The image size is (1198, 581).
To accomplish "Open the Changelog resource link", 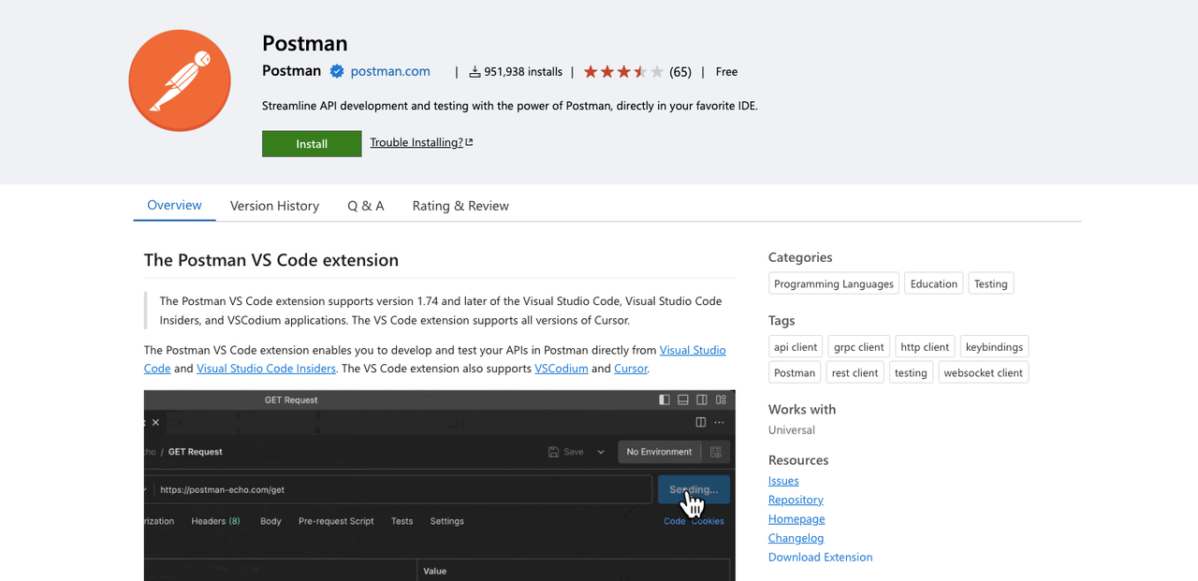I will coord(796,538).
